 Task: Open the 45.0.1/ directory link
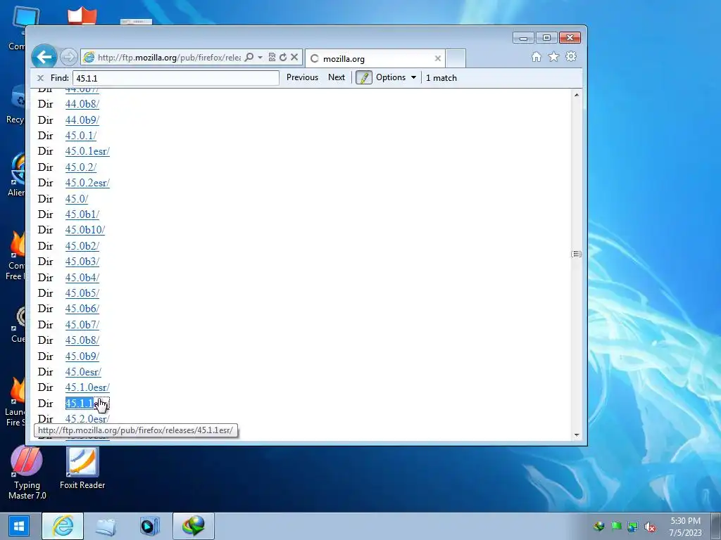[81, 136]
